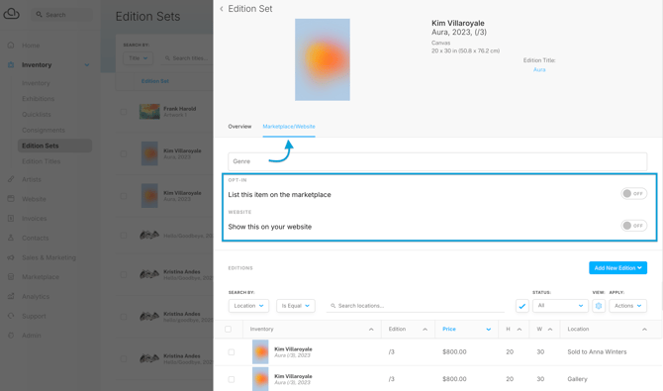Select the Marketplace/Website tab
The image size is (663, 391).
tap(289, 126)
